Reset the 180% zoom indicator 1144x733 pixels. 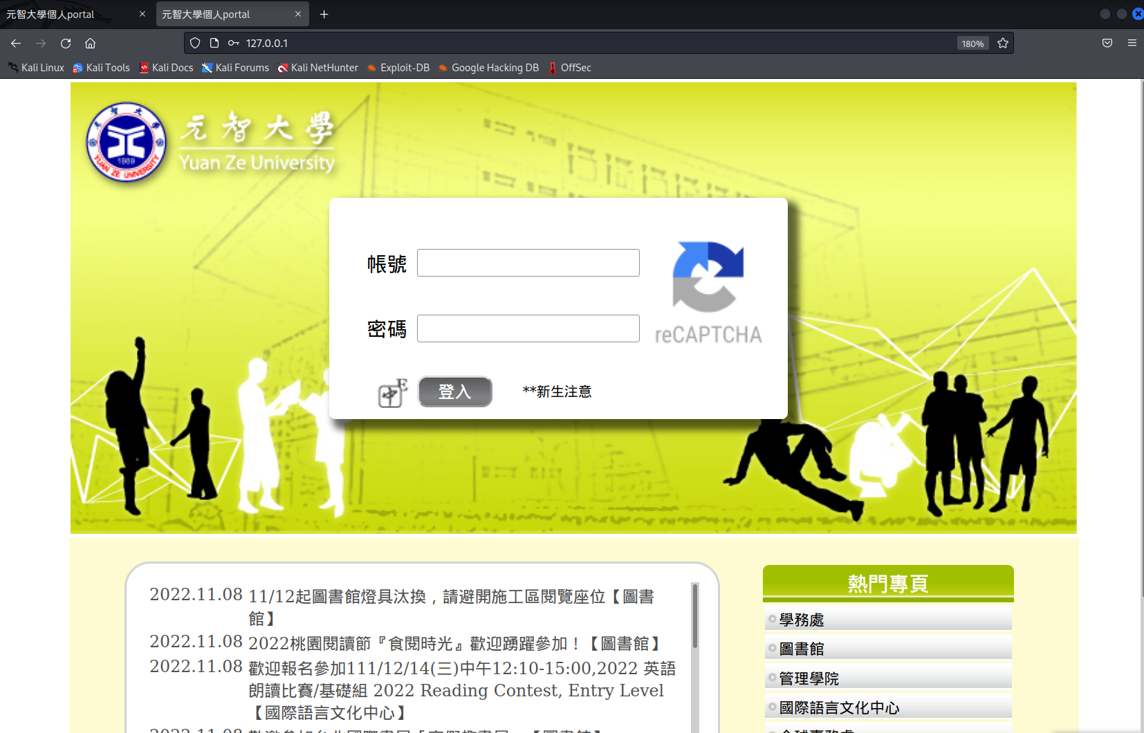point(972,44)
